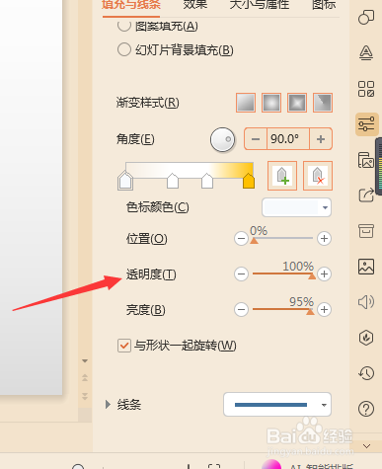Click the position (位置) slider track
Viewport: 382px width, 469px height.
tap(282, 238)
